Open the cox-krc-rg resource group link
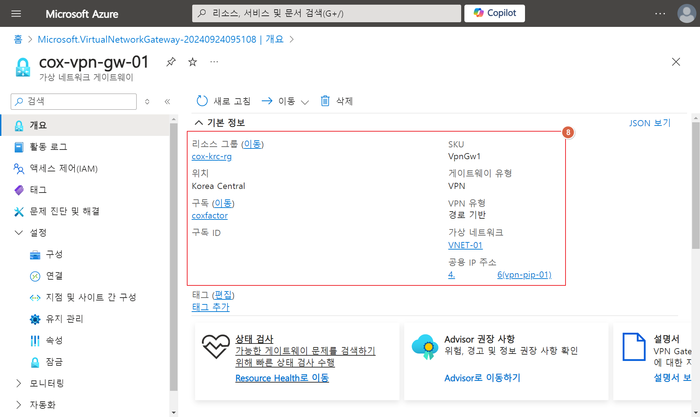 point(212,156)
